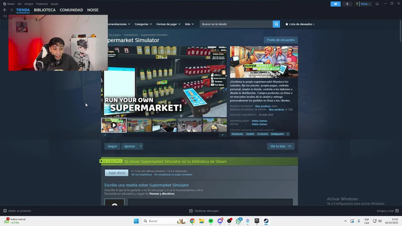Expand the Más dropdown in store nav
The width and height of the screenshot is (402, 226).
189,24
